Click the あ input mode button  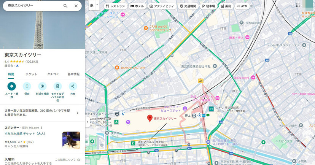92,5
